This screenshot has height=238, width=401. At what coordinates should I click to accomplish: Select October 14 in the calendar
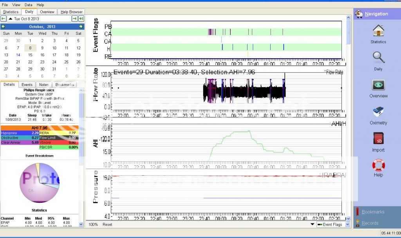pyautogui.click(x=18, y=55)
